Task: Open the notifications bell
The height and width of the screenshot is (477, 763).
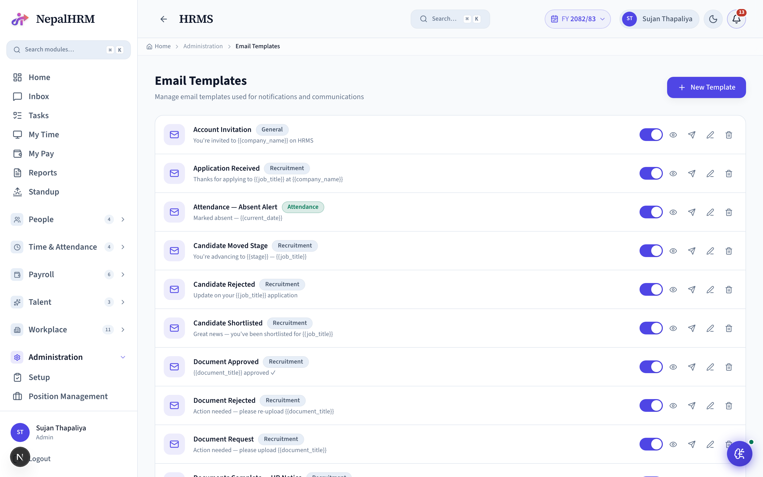Action: click(x=736, y=19)
